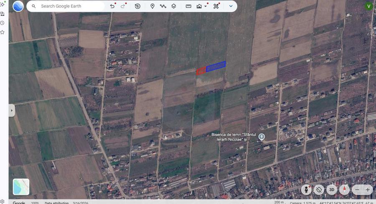Click the Google logo in status bar
Viewport: 376px width, 204px height.
(19, 203)
